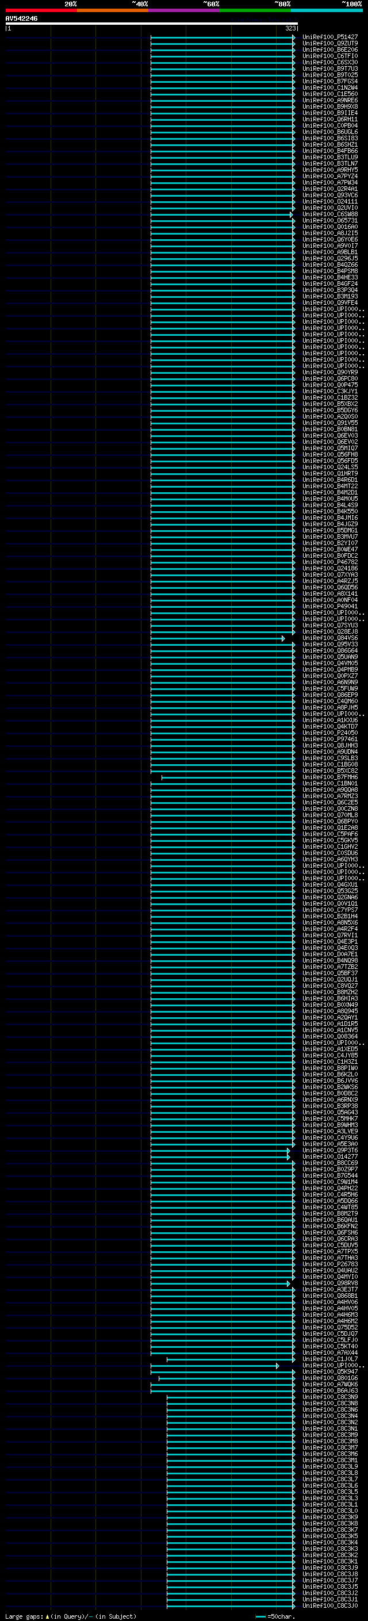368x1621 pixels.
Task: Open hit UniRef100_C1GHV2
Action: tap(329, 847)
